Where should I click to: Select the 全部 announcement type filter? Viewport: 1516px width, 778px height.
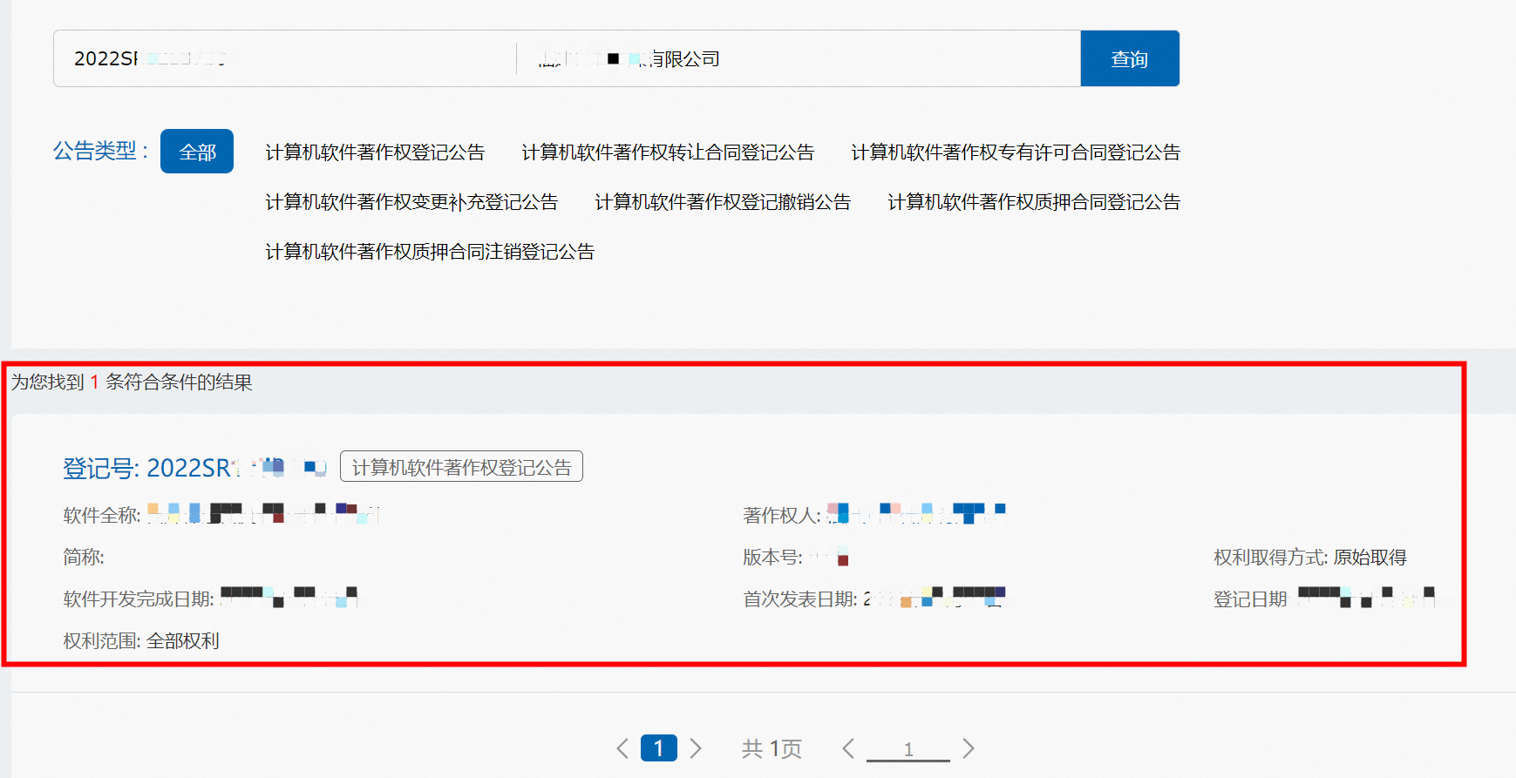pyautogui.click(x=197, y=152)
